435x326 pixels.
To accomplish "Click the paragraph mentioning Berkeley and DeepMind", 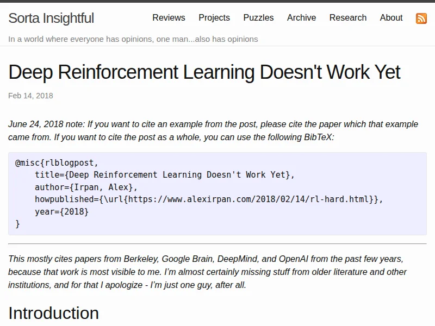I will pyautogui.click(x=207, y=272).
